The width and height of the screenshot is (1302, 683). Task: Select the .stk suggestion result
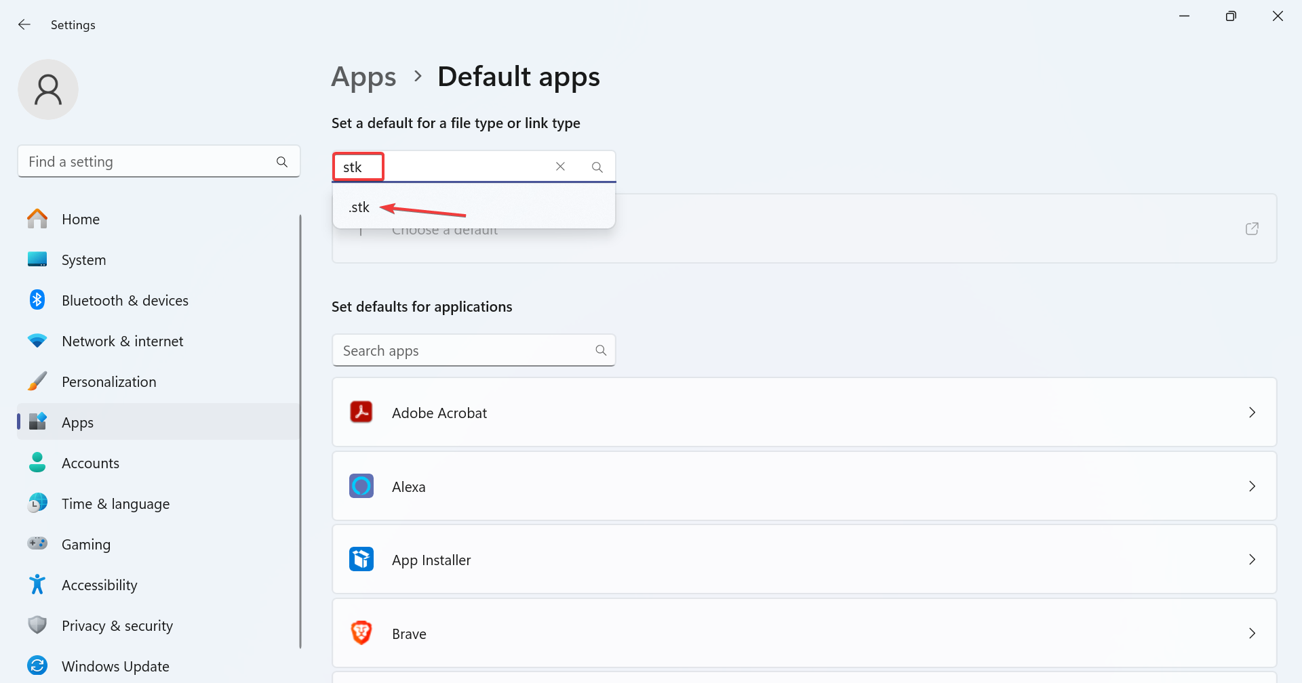click(x=359, y=207)
